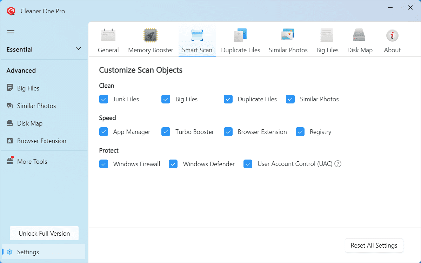Open the General tab label
Screen dimensions: 421x263
[x=108, y=50]
